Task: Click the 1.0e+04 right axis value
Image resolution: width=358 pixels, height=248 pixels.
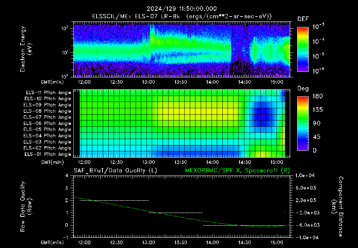Action: pyautogui.click(x=305, y=176)
